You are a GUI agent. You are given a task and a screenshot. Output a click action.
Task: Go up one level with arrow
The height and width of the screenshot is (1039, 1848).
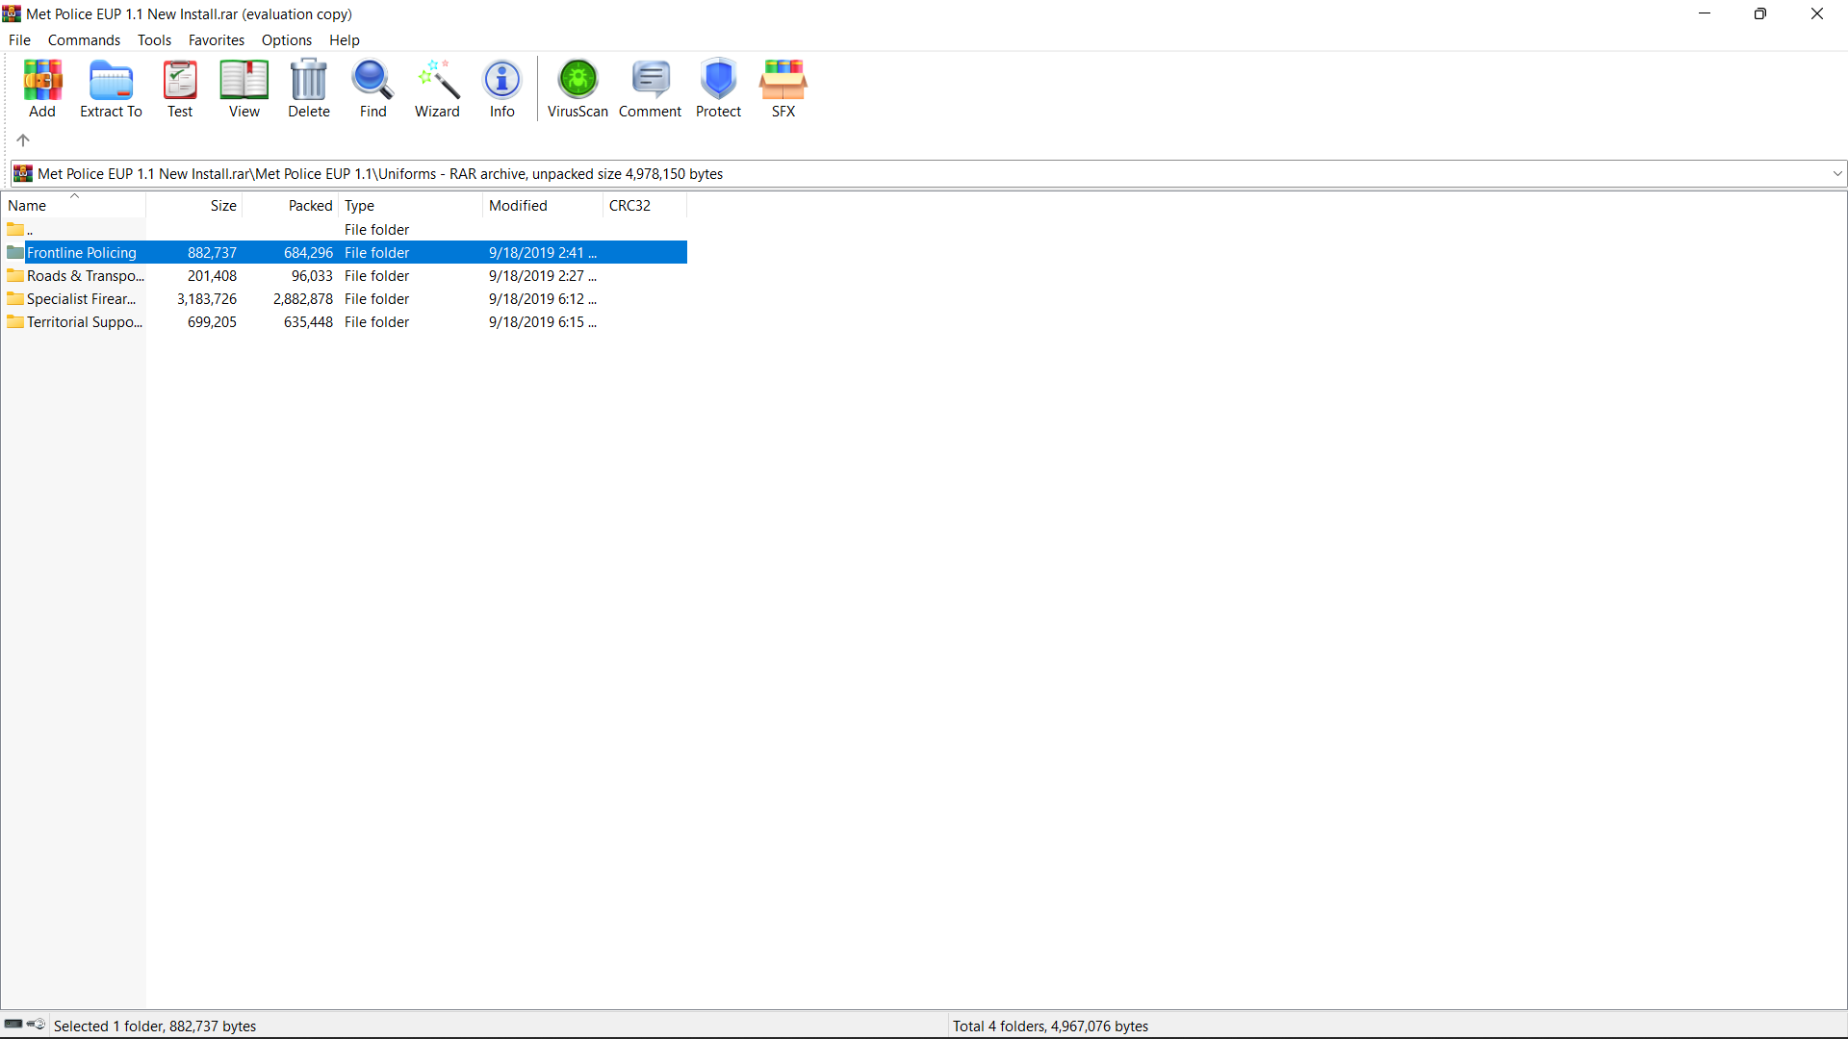pos(23,140)
